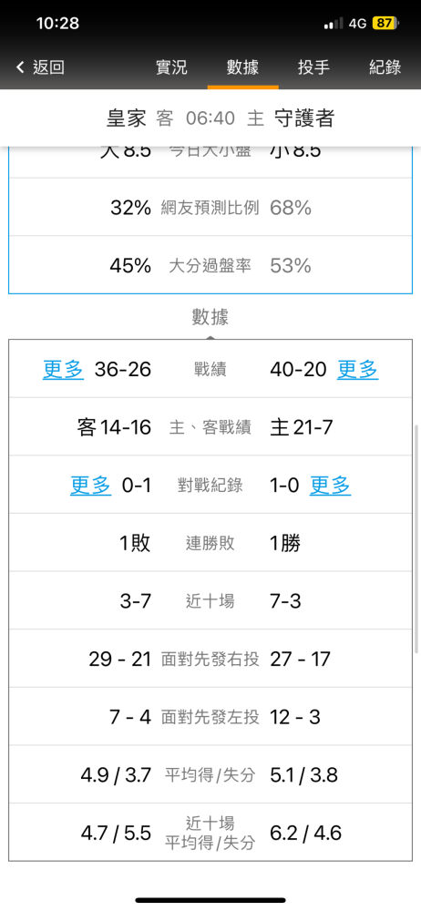Screen dimensions: 421x911
Task: Tap the 守護者 home team name
Action: (304, 118)
